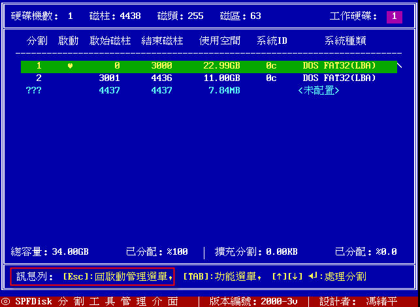Click the 擴充分割: 0.00KB status

point(256,252)
